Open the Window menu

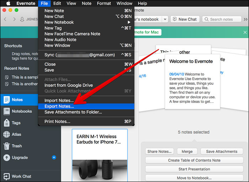coord(124,3)
